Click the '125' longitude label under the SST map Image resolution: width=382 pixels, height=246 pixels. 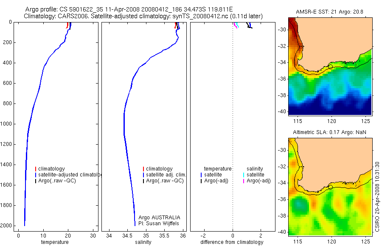click(366, 121)
